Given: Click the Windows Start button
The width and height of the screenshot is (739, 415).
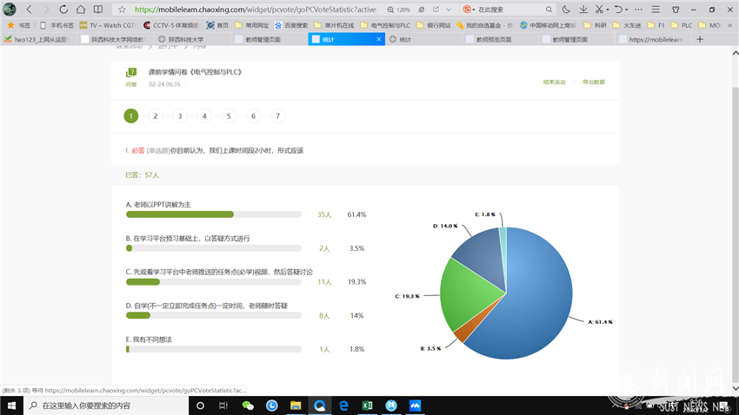Looking at the screenshot, I should 11,405.
